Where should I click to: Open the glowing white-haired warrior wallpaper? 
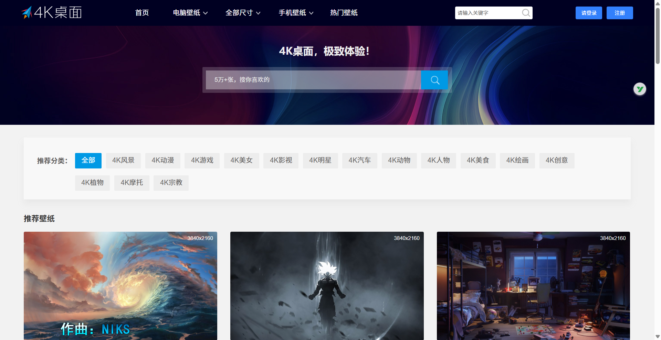[327, 286]
